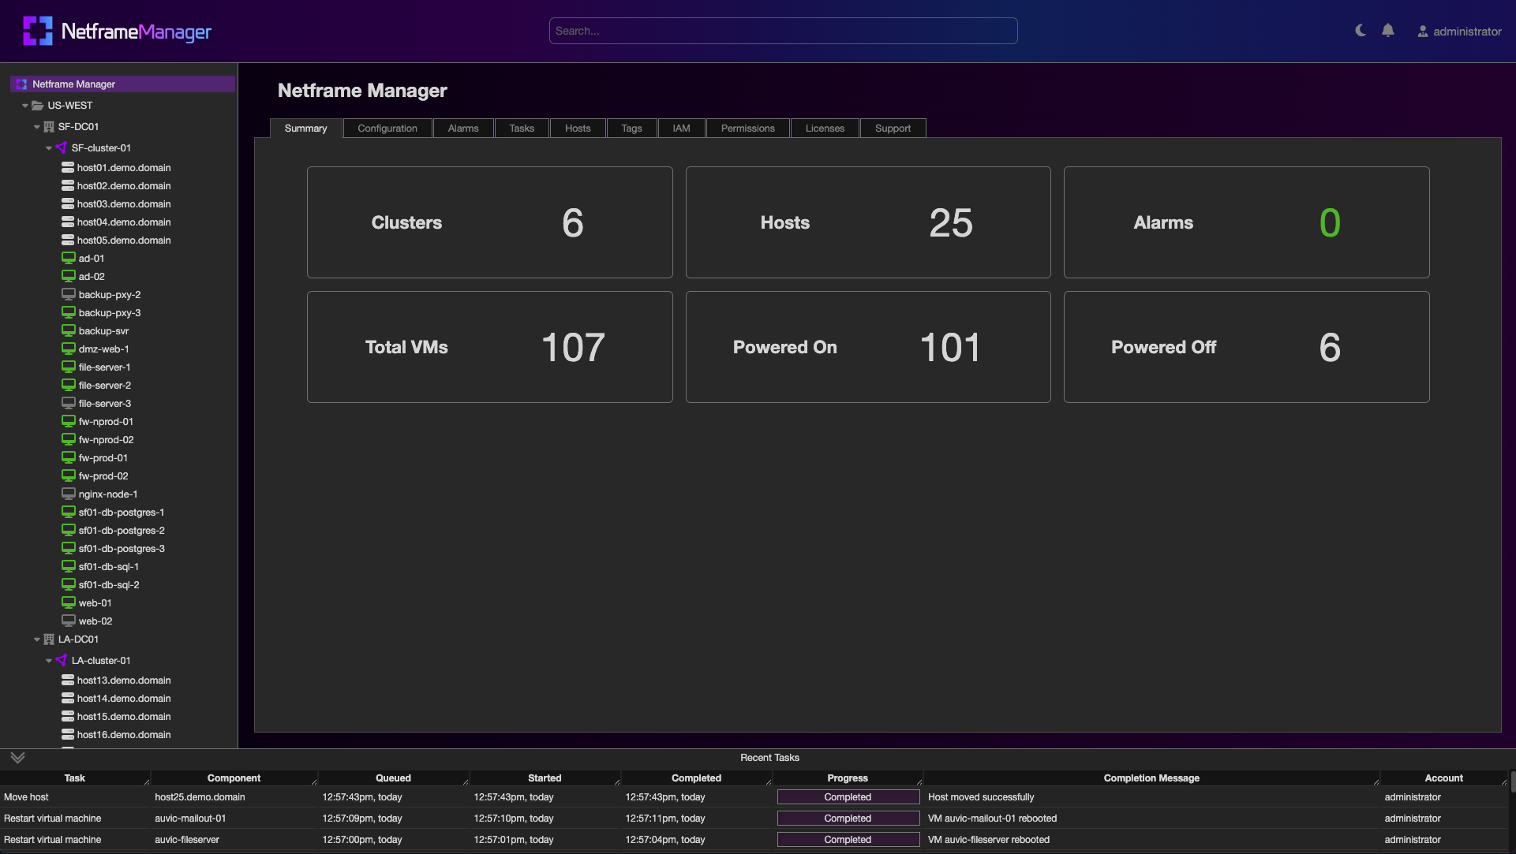This screenshot has width=1516, height=854.
Task: Open the Licenses tab
Action: pos(824,128)
